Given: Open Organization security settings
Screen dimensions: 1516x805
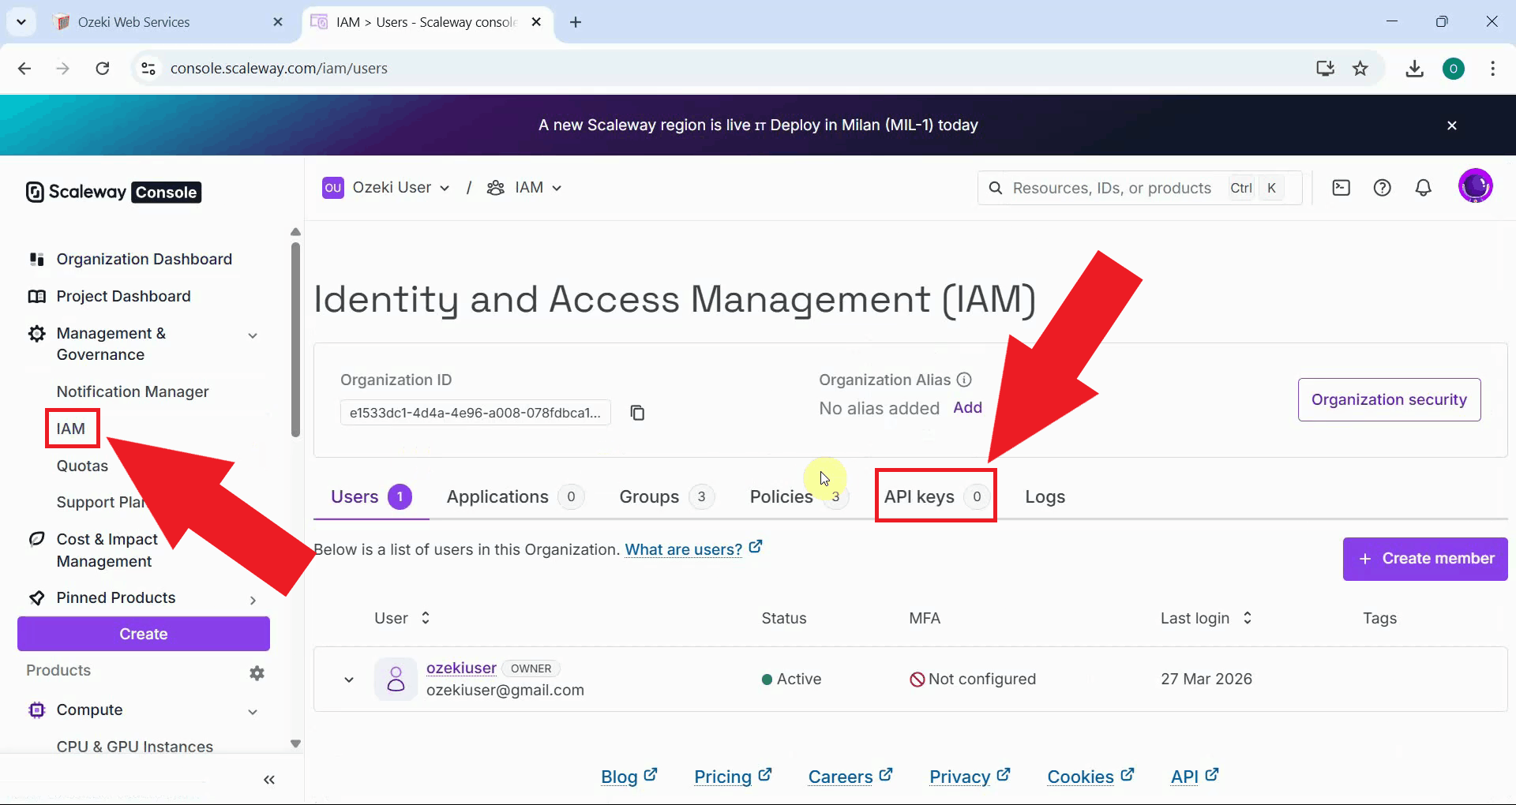Looking at the screenshot, I should (1389, 399).
